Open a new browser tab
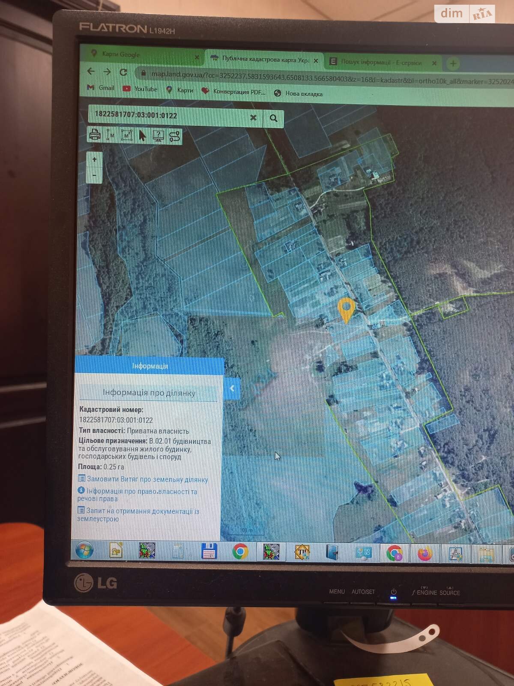 (453, 64)
